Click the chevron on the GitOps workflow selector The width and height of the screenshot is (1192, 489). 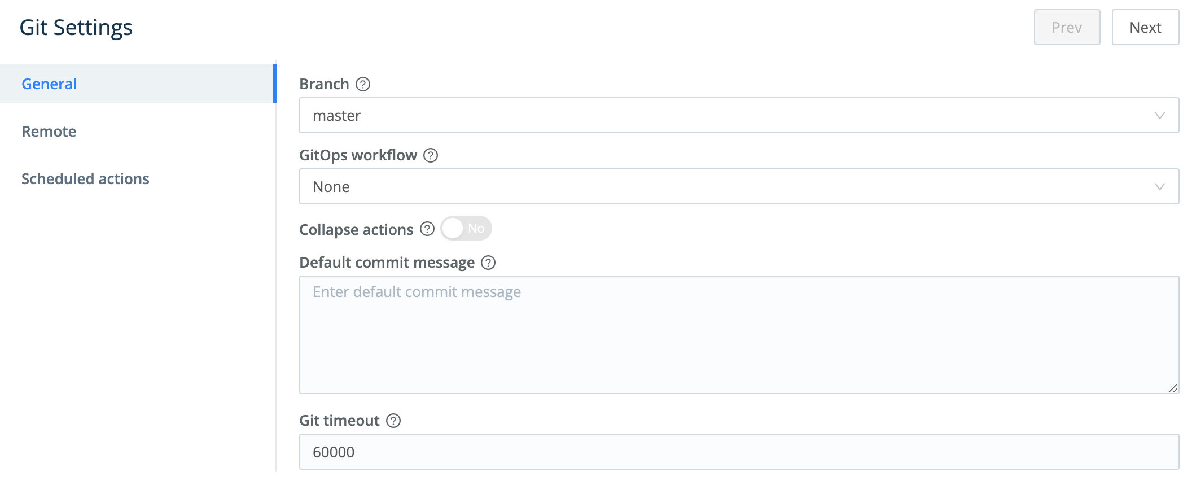click(x=1160, y=186)
